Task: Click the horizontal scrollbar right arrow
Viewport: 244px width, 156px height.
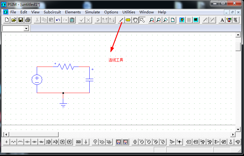Action: (x=233, y=134)
